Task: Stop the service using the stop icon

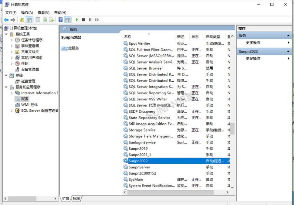Action: 83,20
